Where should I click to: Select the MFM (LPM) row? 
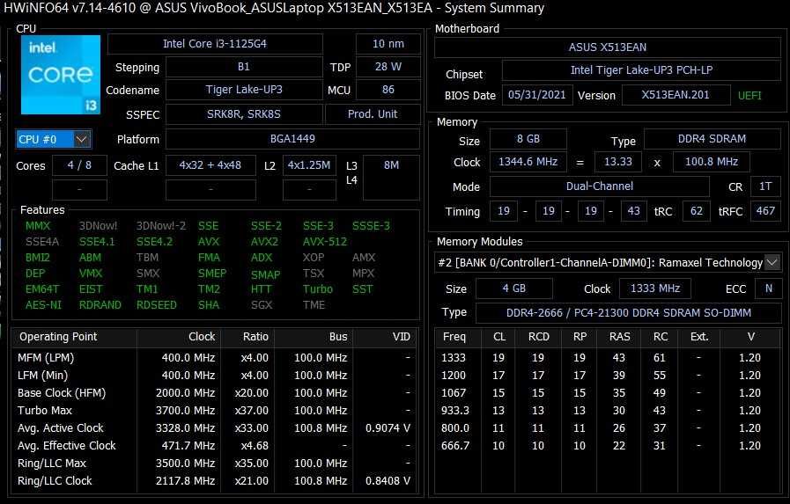[x=215, y=358]
